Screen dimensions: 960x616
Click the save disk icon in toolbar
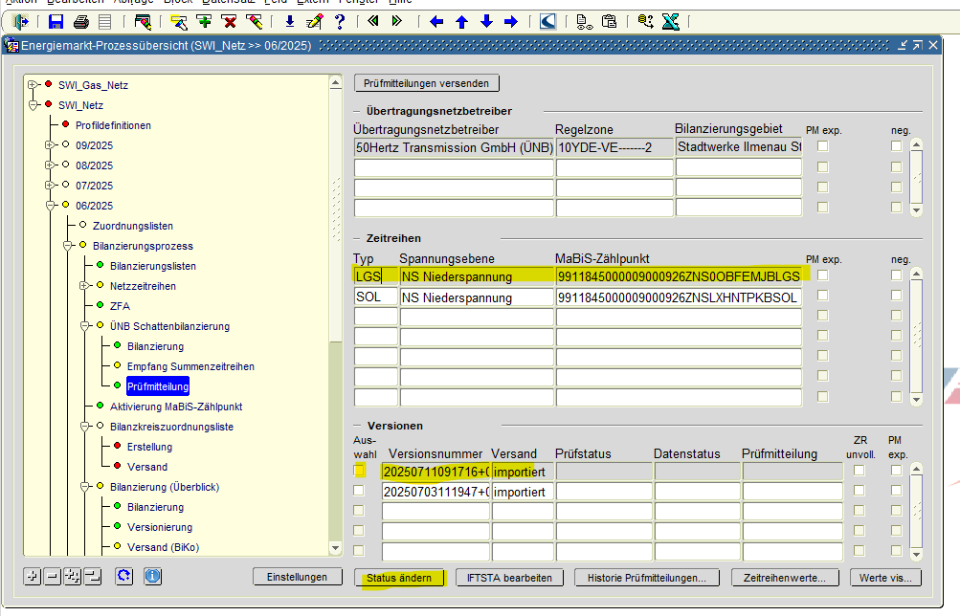(x=56, y=21)
